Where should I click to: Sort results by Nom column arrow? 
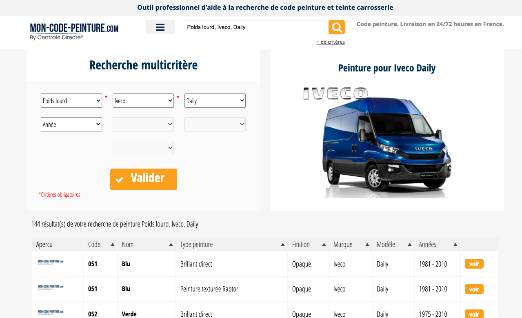point(171,245)
